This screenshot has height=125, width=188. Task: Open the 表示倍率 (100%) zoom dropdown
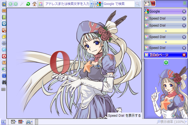click(186, 122)
